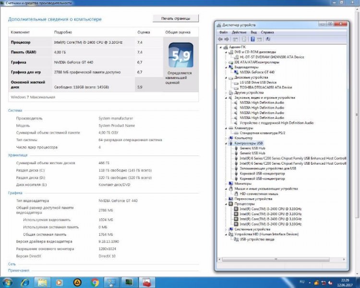Collapse DVD и CD-ROM дисководы node
Viewport: 360px width, 288px height.
[x=226, y=52]
